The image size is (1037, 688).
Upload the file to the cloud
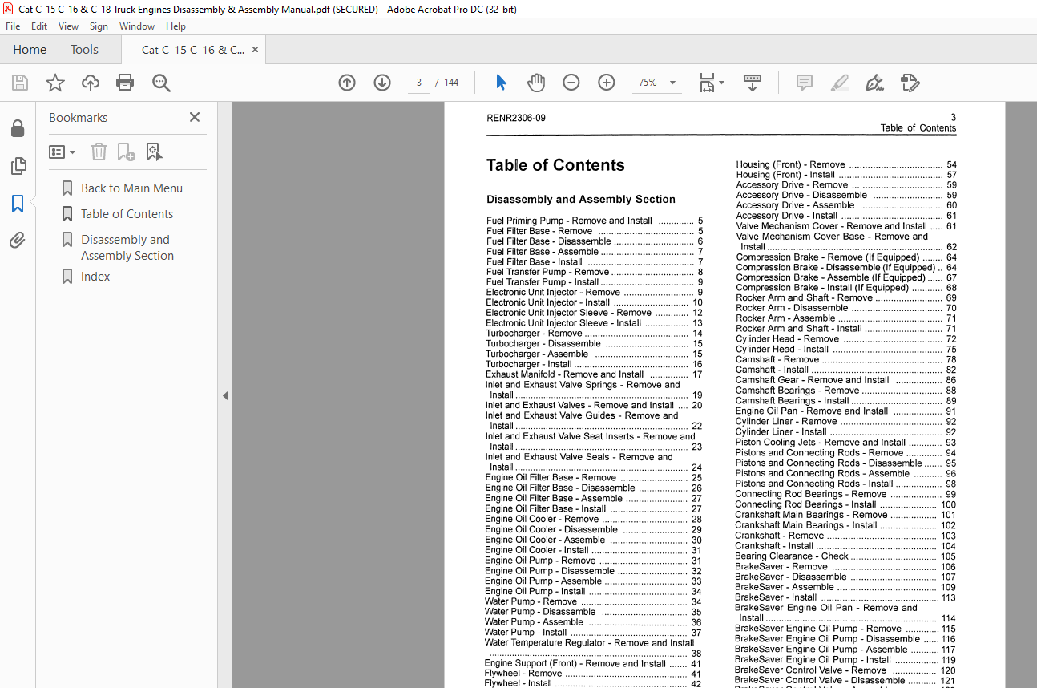pyautogui.click(x=91, y=83)
